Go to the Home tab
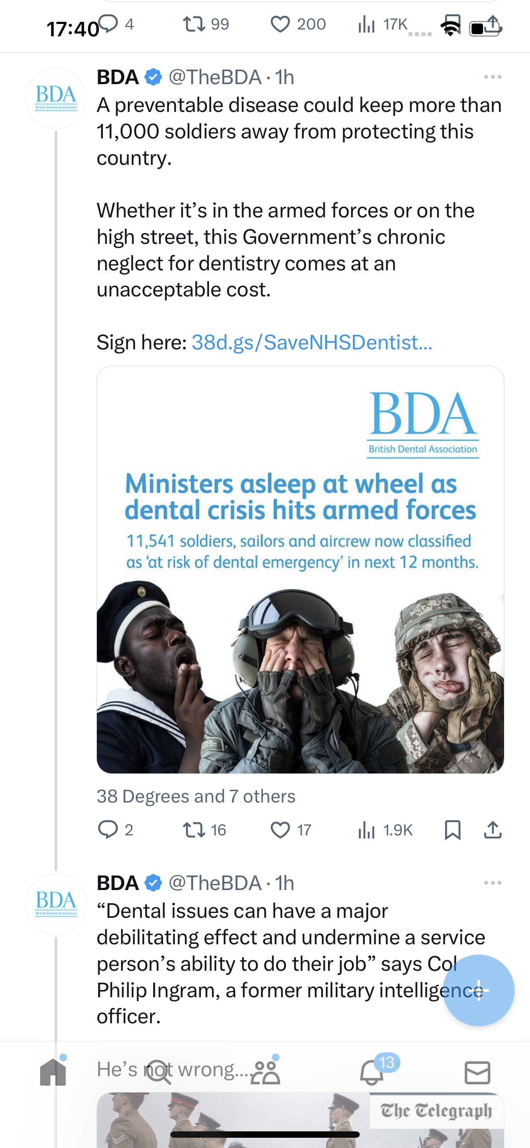Screen dimensions: 530x1148 pos(53,1072)
